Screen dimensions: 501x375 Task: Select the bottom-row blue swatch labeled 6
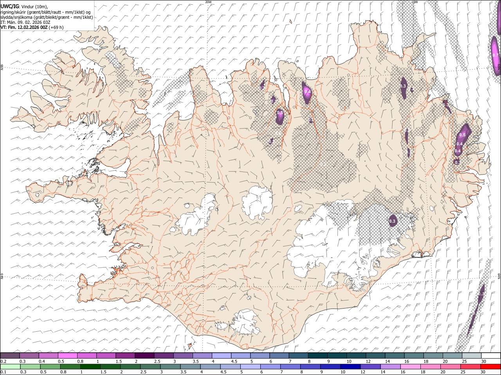270,366
